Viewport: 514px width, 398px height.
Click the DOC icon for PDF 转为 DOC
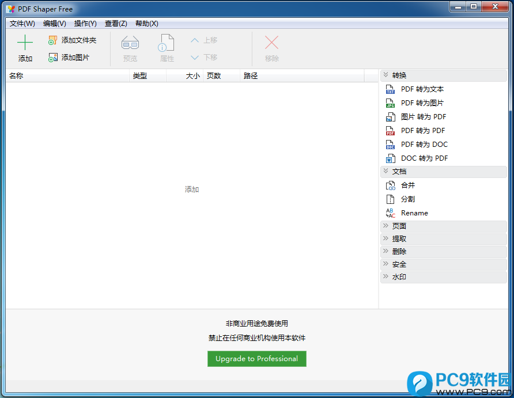[x=390, y=145]
